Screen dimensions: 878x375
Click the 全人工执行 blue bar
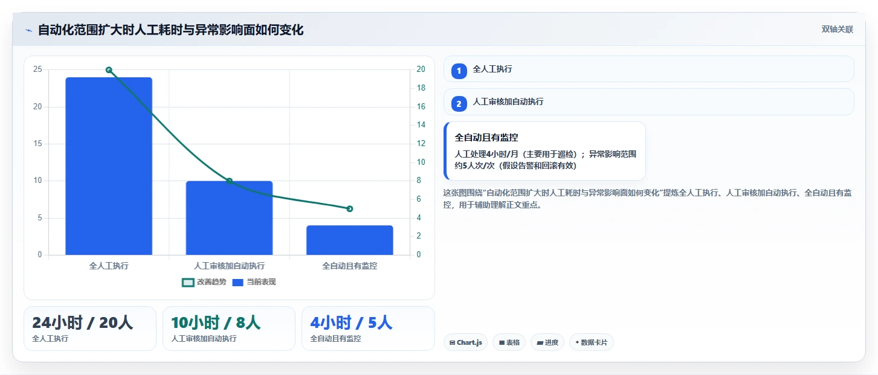(x=109, y=166)
